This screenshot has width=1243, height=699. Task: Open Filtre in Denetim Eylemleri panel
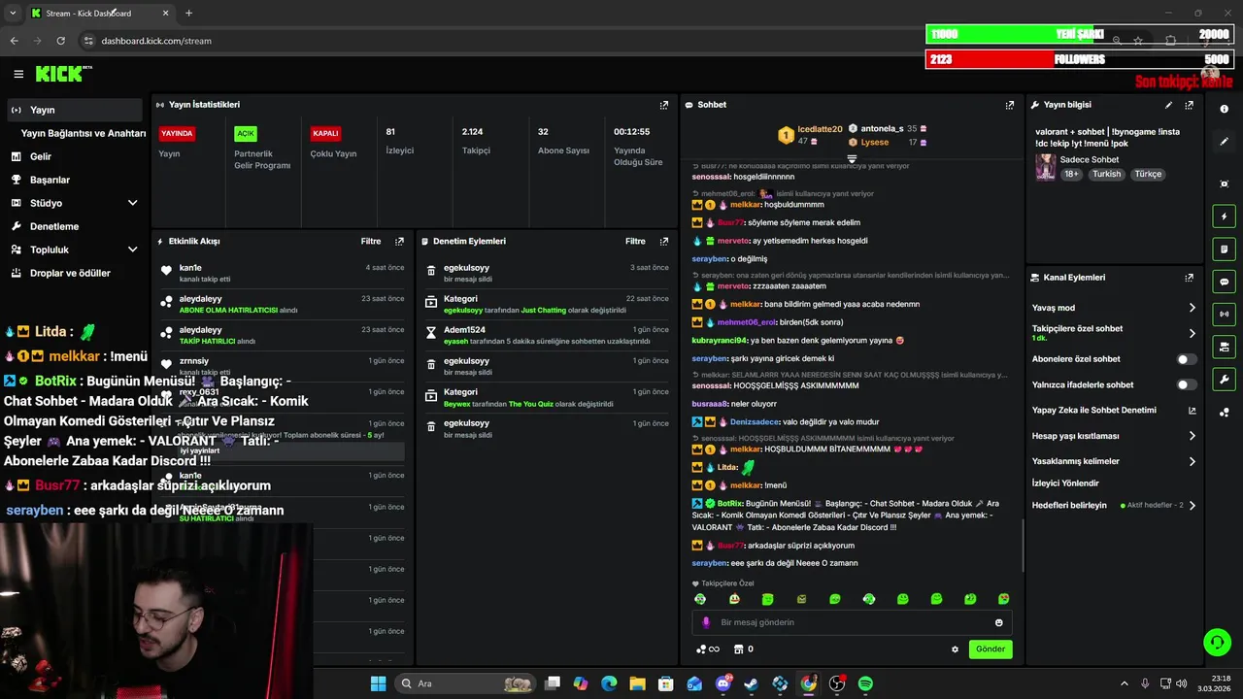(x=635, y=241)
